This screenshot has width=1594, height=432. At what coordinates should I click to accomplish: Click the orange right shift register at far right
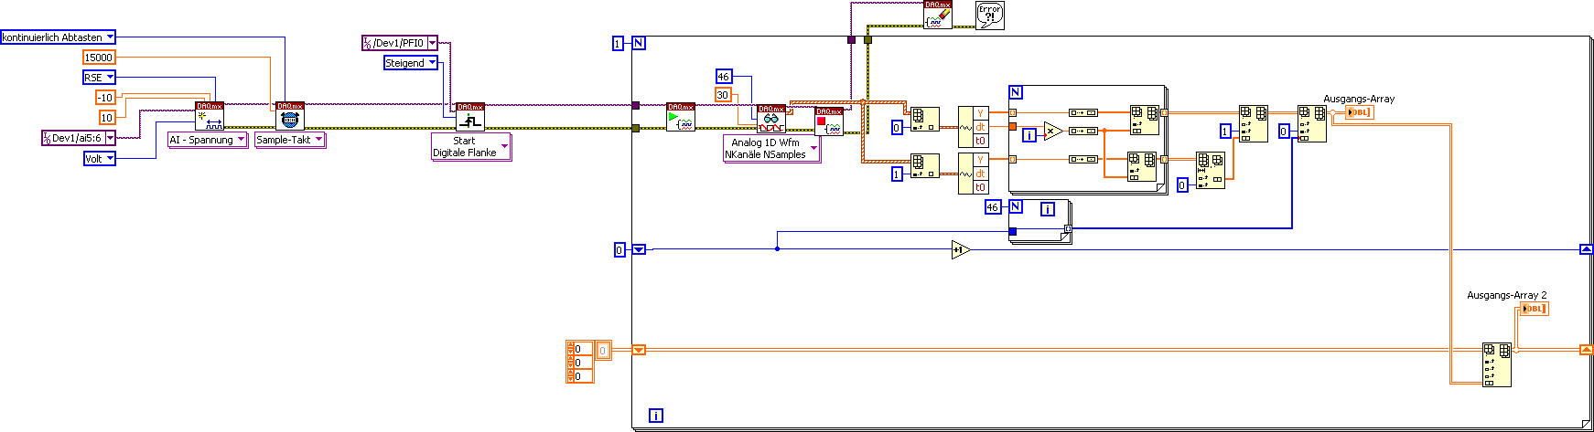pyautogui.click(x=1586, y=350)
